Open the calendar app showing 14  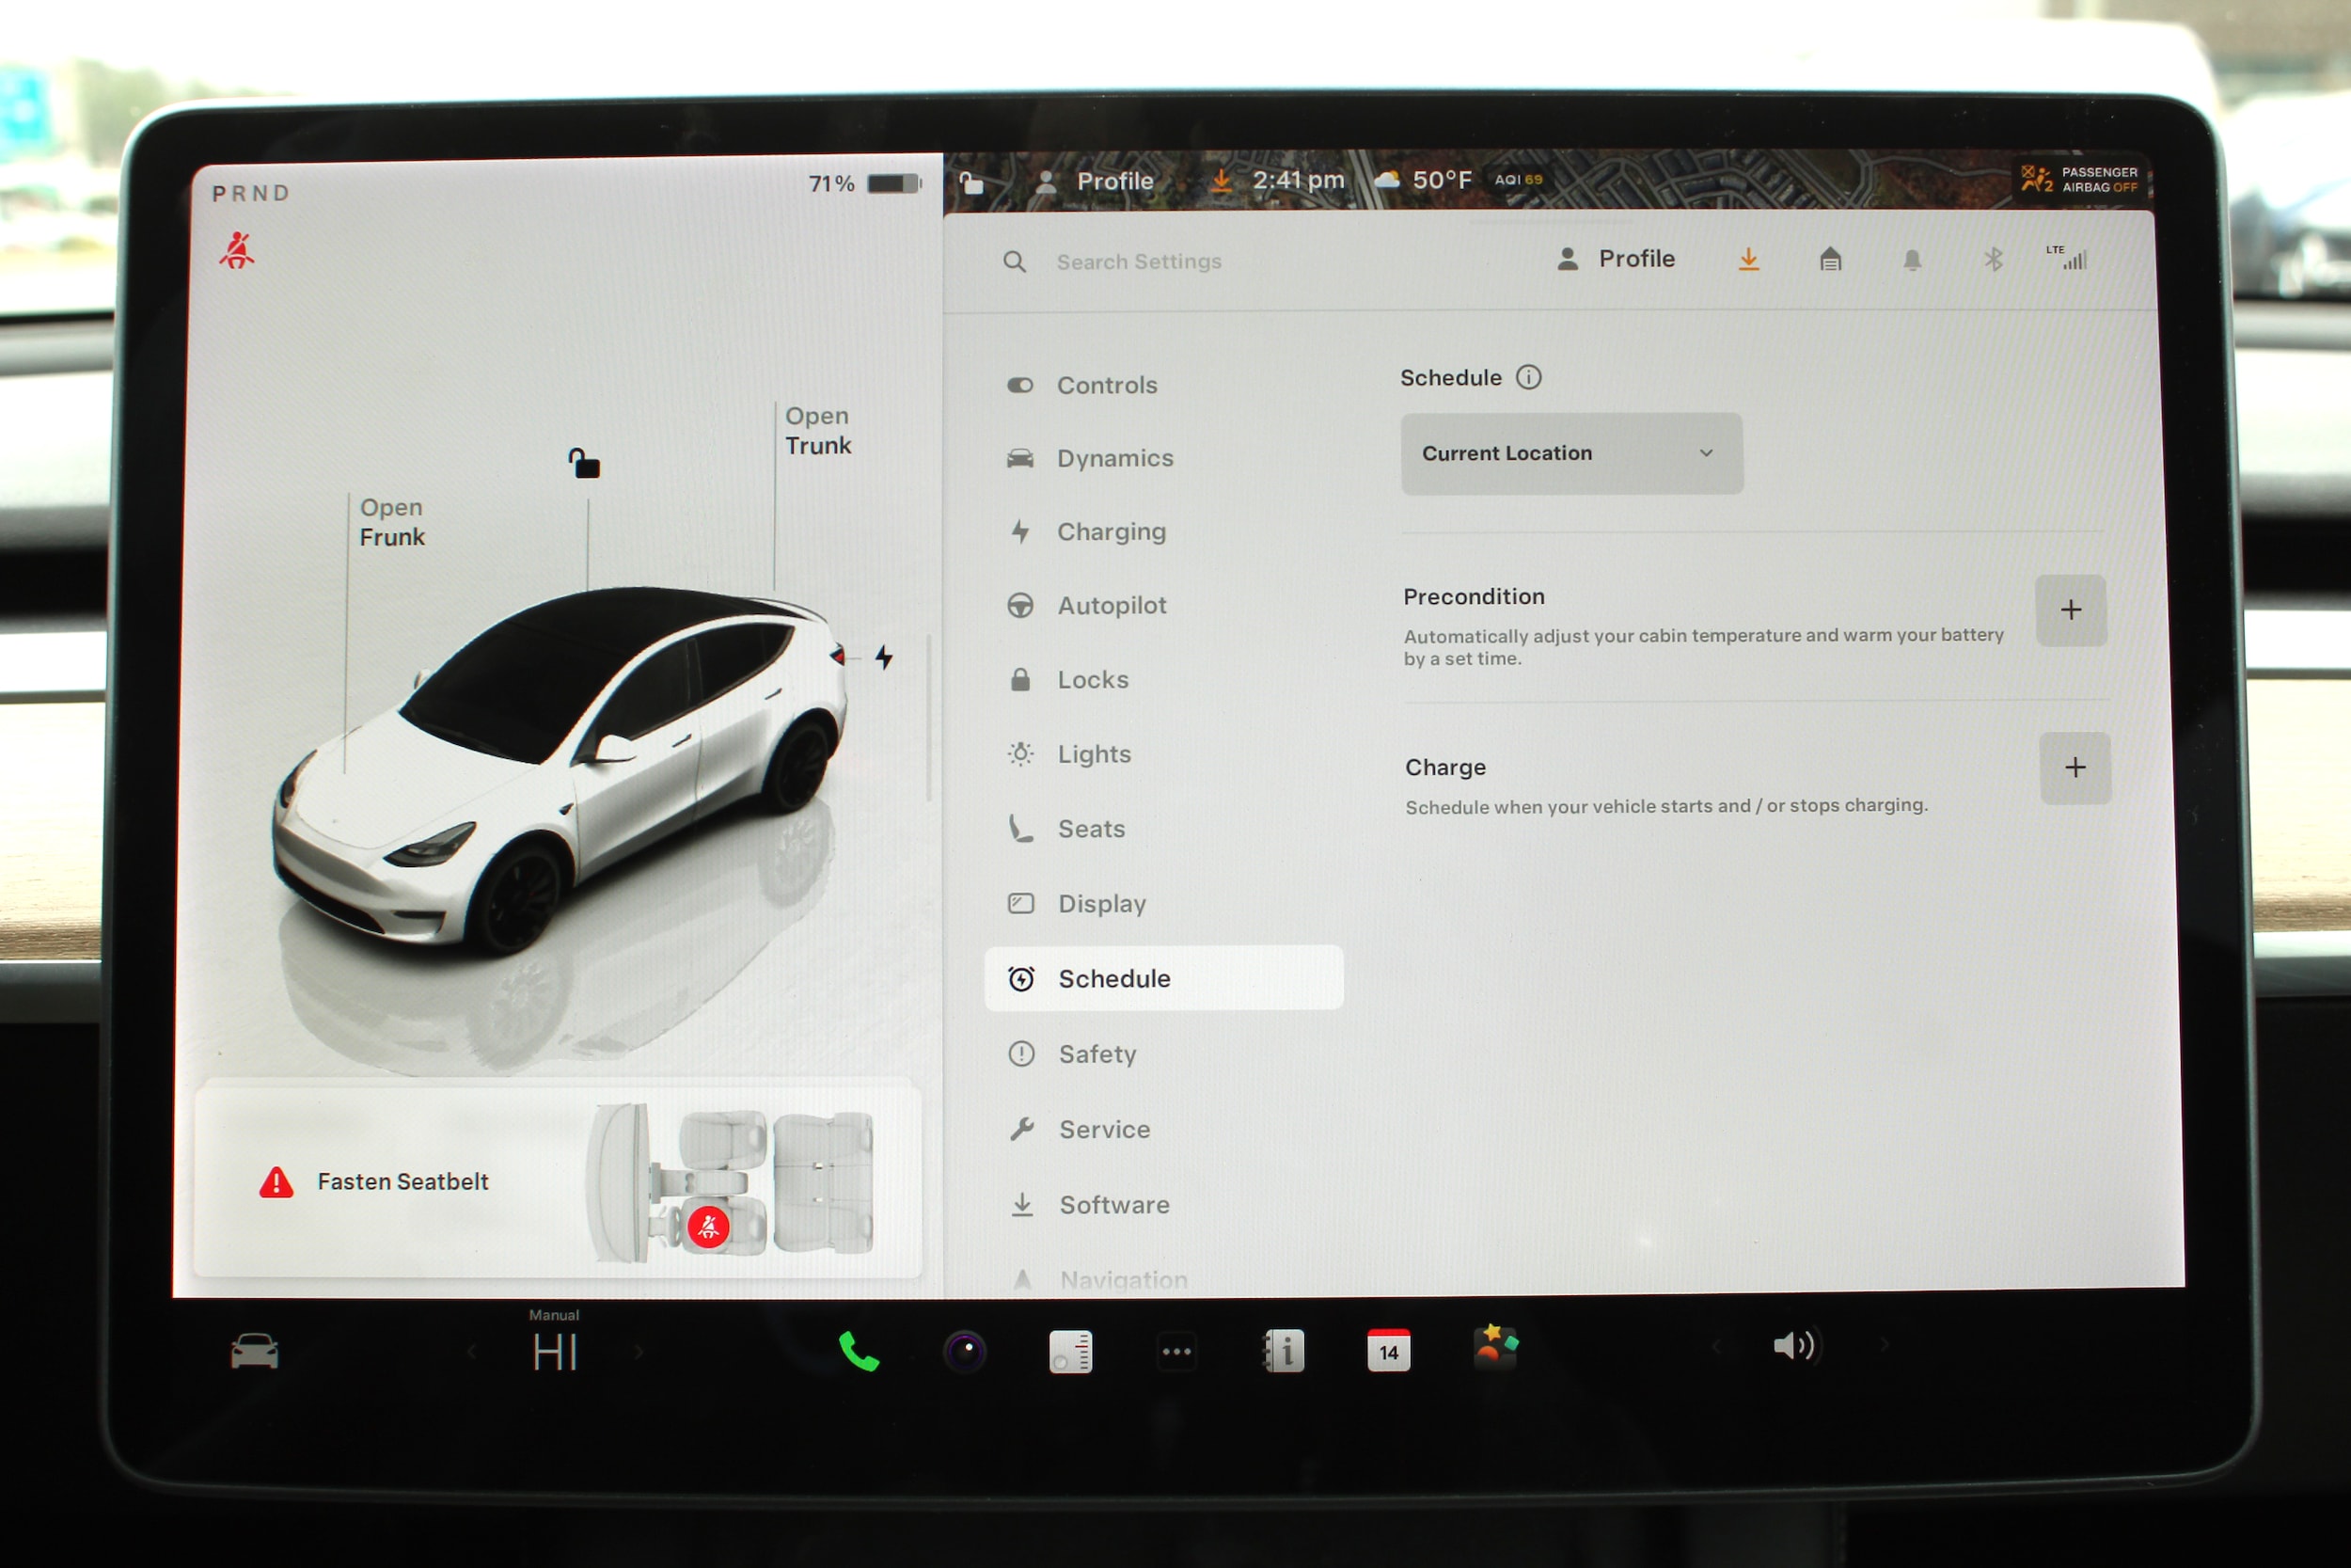(1389, 1351)
